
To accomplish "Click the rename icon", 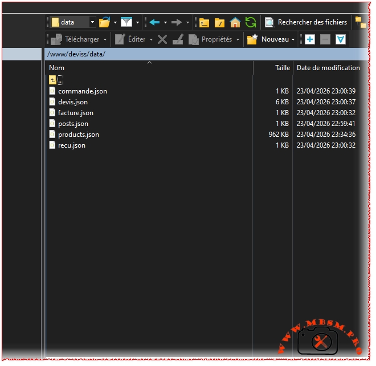I will pyautogui.click(x=178, y=39).
